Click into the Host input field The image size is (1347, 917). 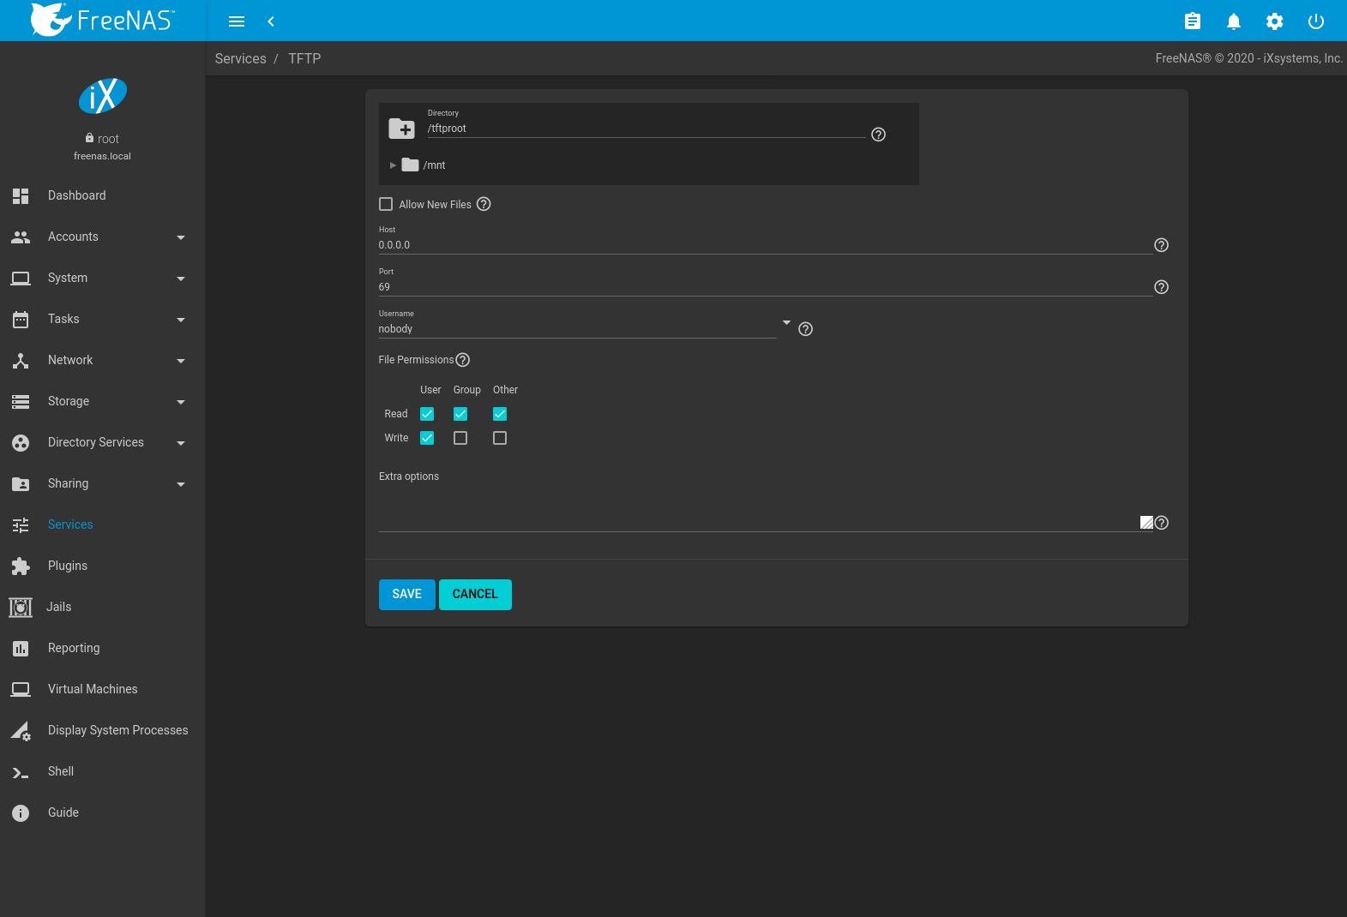pos(763,245)
